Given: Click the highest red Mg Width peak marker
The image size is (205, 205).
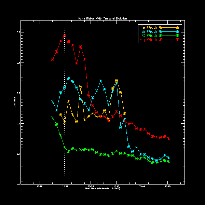Looking at the screenshot, I should 65,35.
